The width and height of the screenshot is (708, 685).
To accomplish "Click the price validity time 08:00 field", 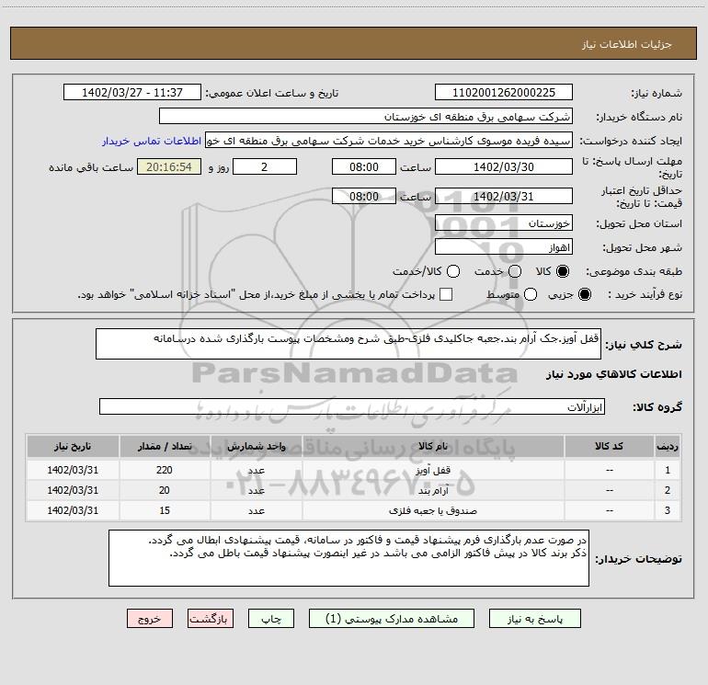I will [x=364, y=196].
